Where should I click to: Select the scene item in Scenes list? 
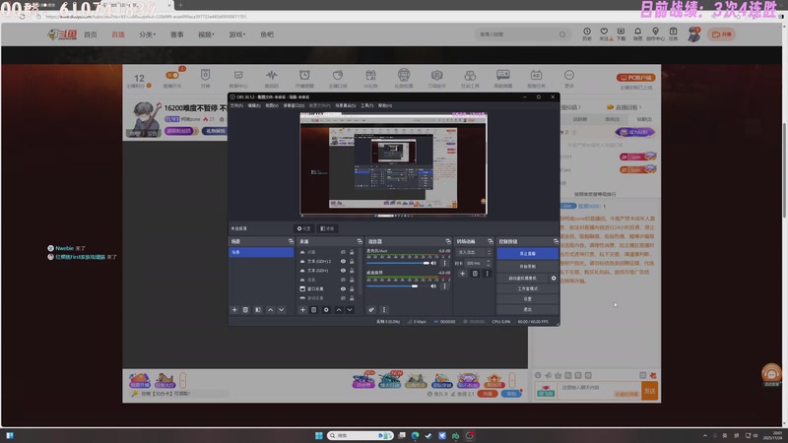(x=261, y=252)
